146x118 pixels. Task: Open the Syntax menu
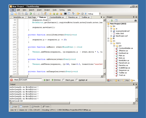(x=62, y=10)
